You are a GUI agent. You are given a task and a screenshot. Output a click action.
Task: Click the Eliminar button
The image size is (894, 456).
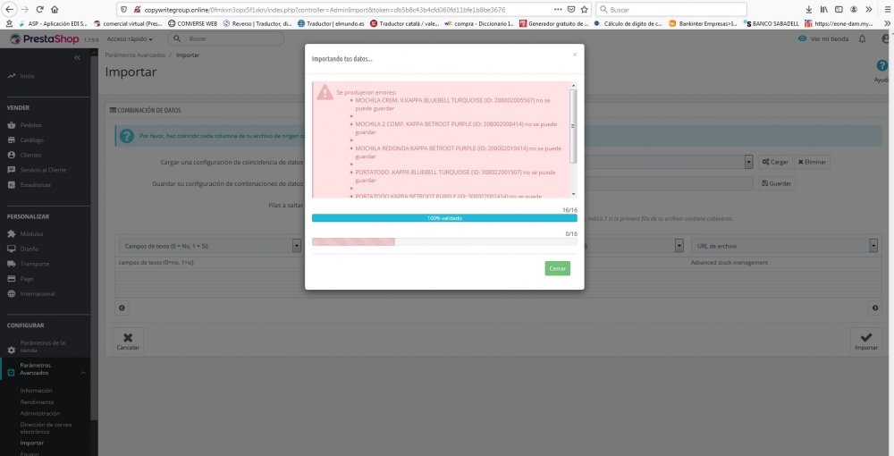[x=812, y=162]
